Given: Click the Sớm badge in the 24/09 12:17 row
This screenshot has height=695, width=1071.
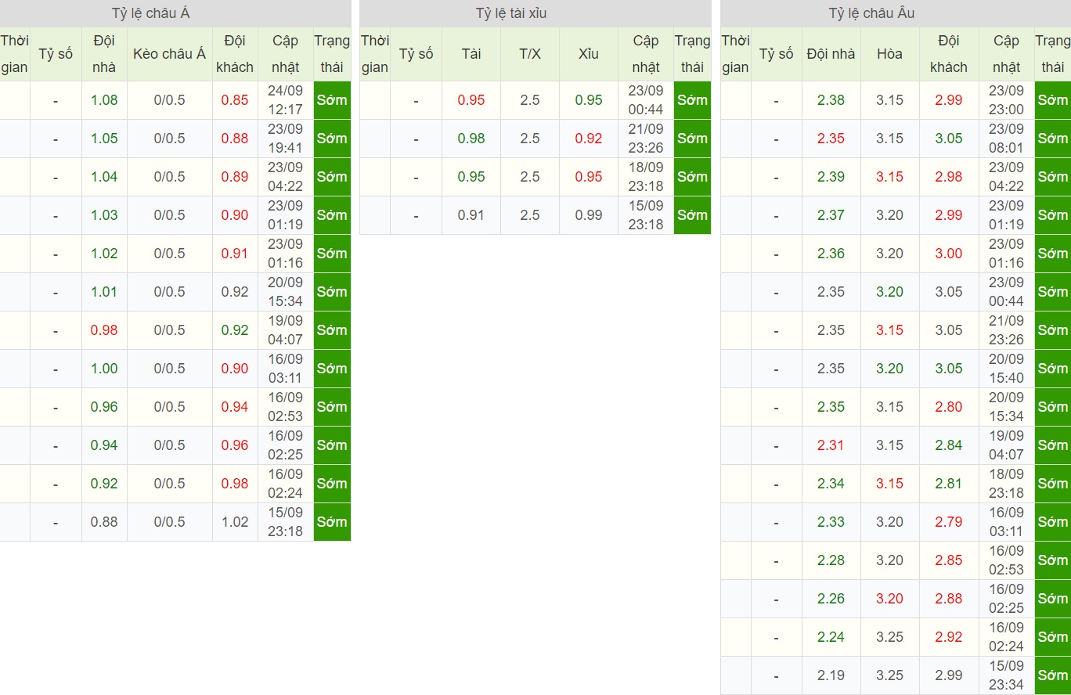Looking at the screenshot, I should [332, 100].
